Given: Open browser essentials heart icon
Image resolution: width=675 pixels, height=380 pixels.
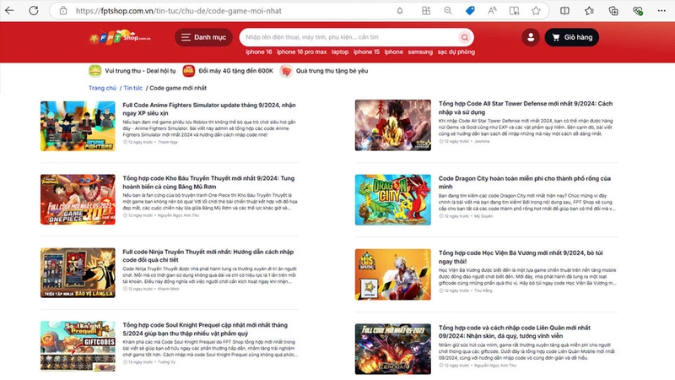Looking at the screenshot, I should 638,11.
